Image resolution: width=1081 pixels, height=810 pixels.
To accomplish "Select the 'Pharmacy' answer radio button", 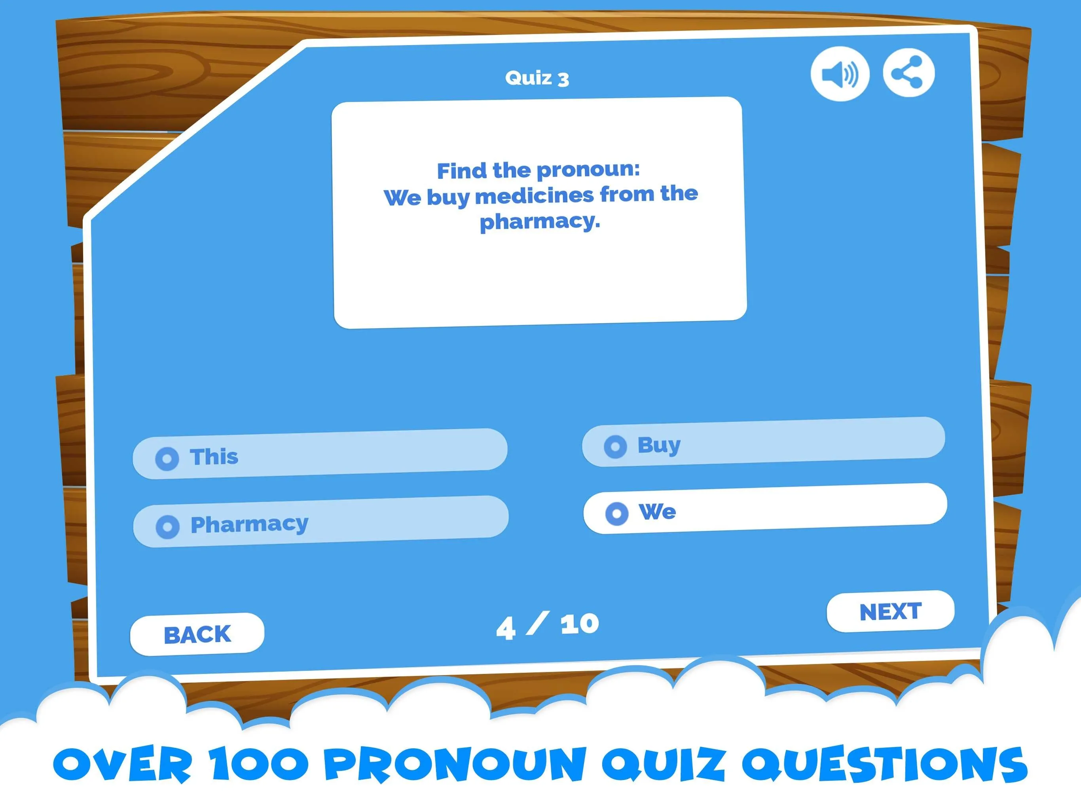I will tap(168, 522).
